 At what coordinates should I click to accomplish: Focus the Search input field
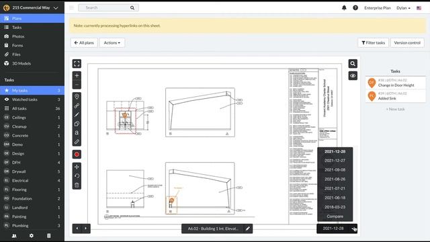(x=104, y=7)
